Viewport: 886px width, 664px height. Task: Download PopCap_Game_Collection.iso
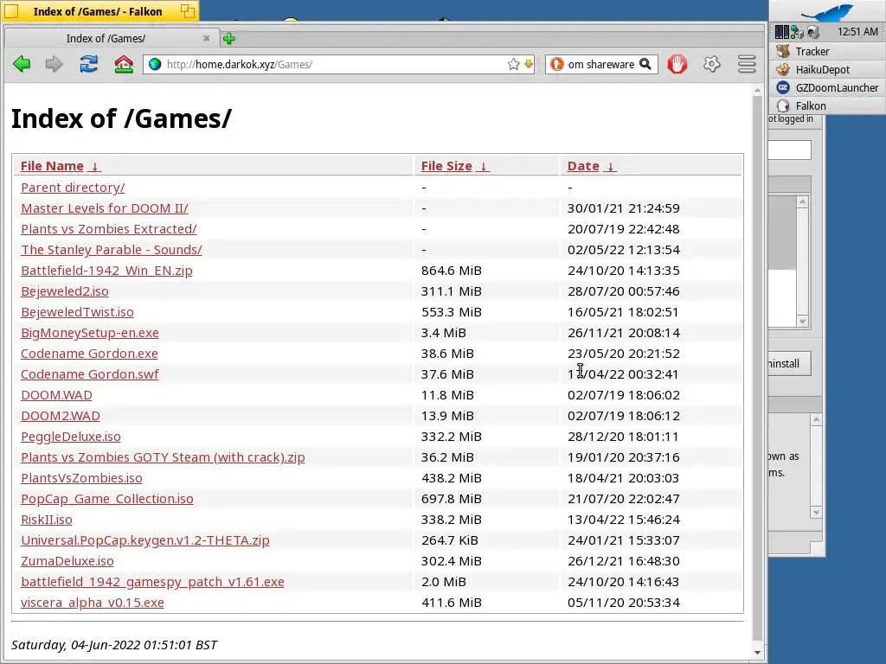(x=106, y=499)
